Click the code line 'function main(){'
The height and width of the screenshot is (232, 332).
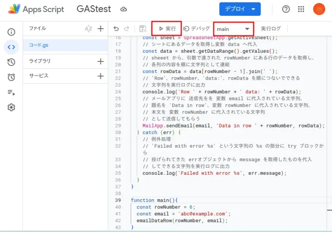pyautogui.click(x=154, y=200)
